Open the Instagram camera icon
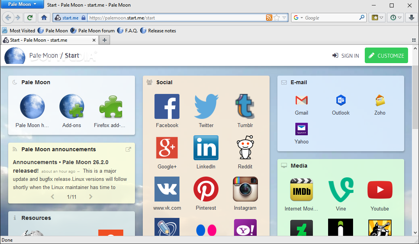Viewport: 419px width, 244px height. pos(245,189)
